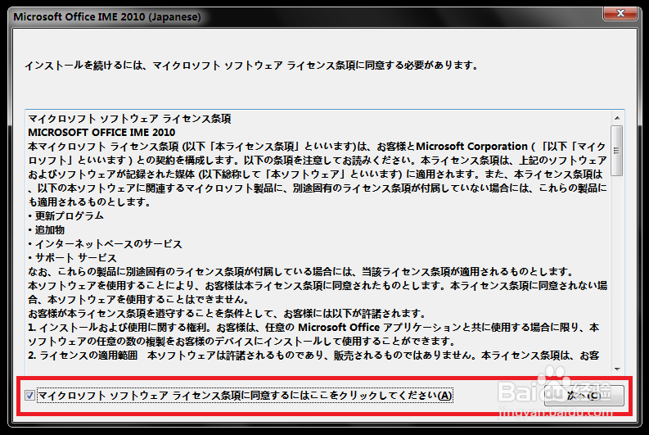
Task: Click the 次へ(C) continue button
Action: (584, 395)
